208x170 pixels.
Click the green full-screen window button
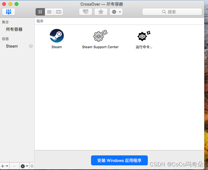click(17, 4)
